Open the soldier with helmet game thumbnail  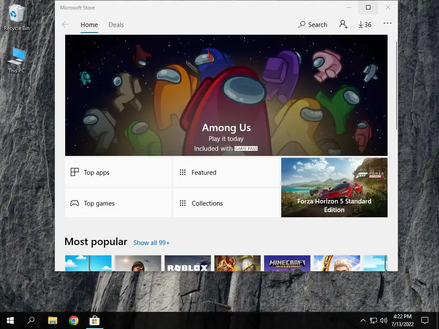[138, 263]
